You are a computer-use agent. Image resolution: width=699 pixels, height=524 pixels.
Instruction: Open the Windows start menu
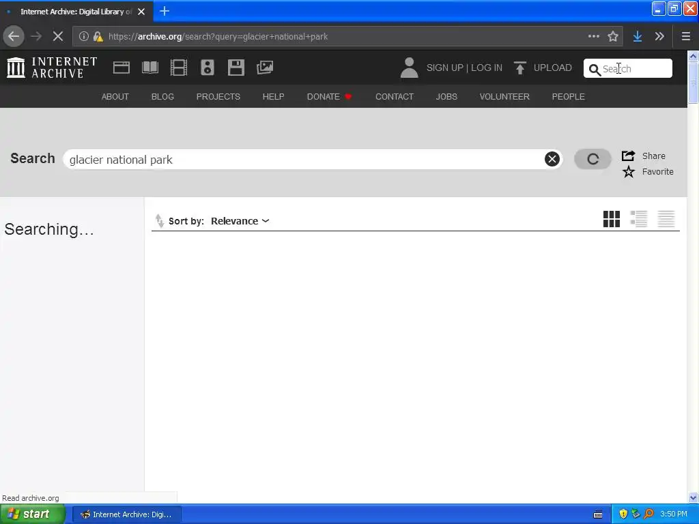(32, 514)
